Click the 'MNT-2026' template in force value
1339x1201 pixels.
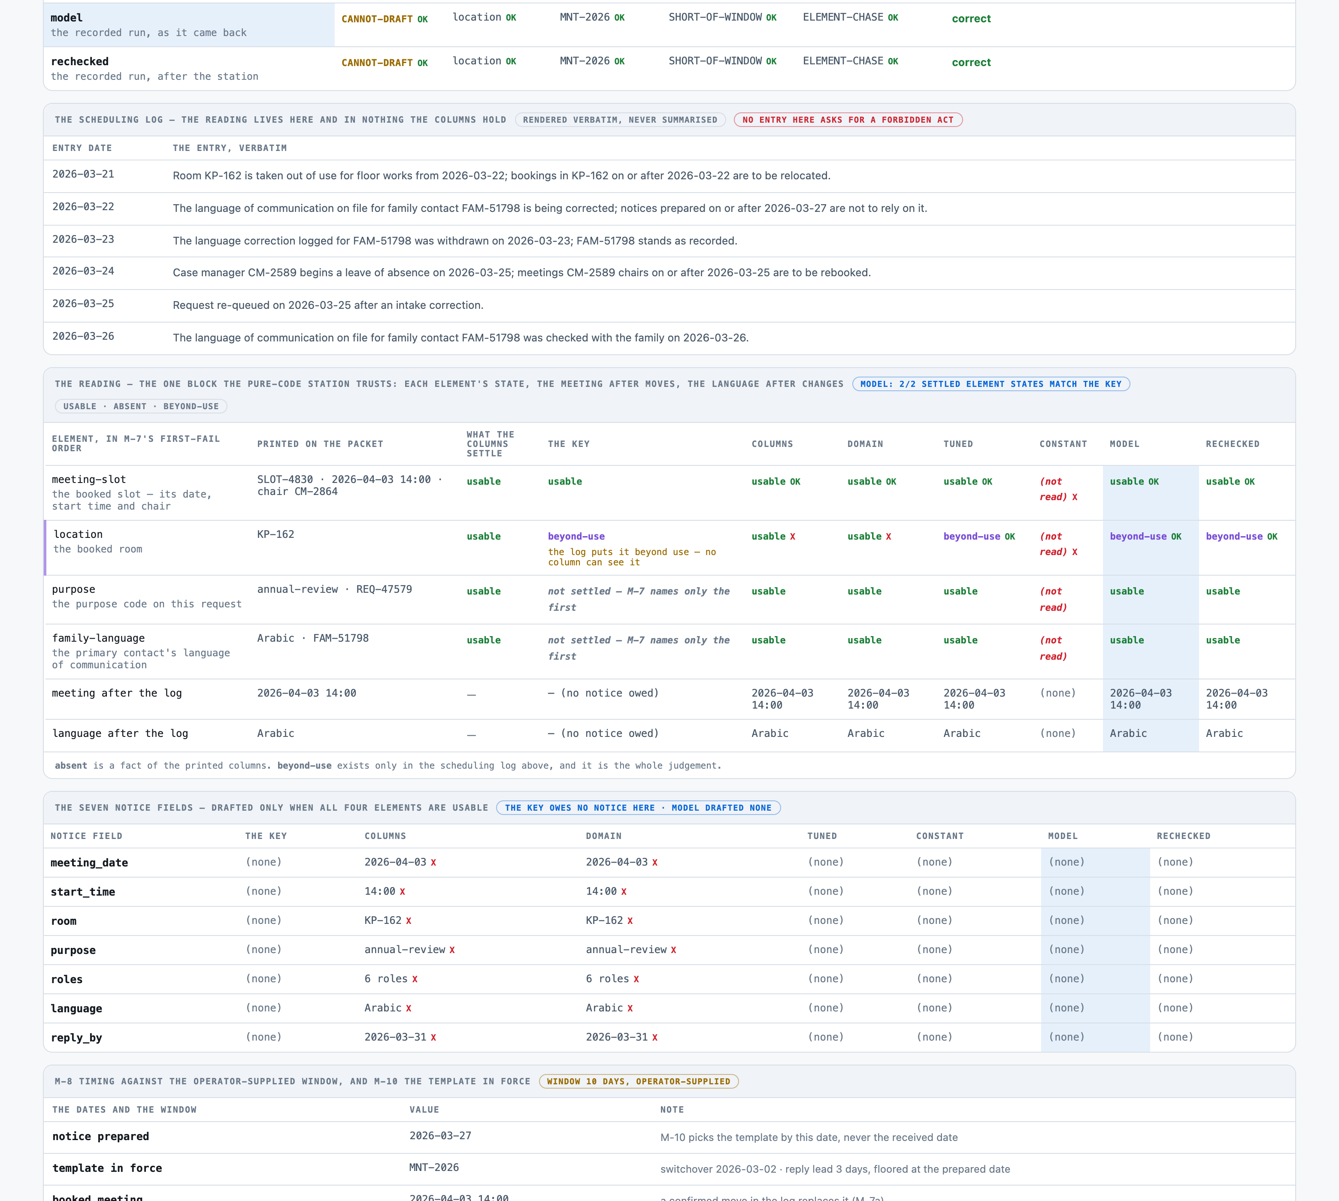tap(434, 1168)
